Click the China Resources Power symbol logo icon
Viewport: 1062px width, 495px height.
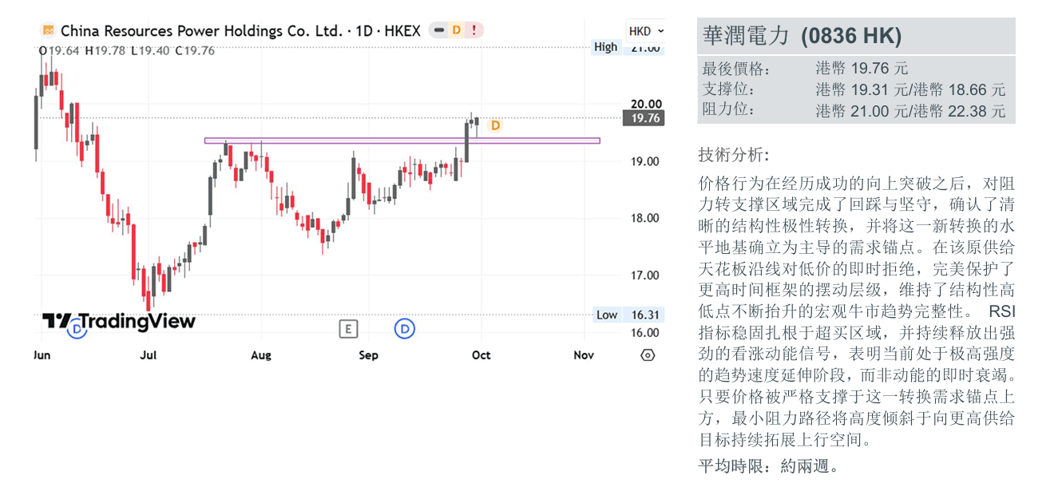(48, 30)
